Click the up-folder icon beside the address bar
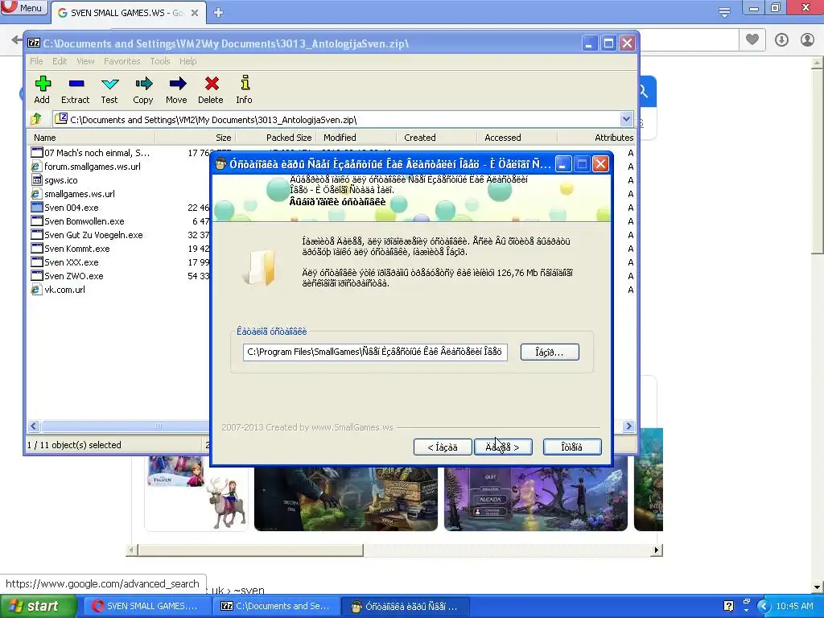Viewport: 824px width, 618px height. [36, 119]
